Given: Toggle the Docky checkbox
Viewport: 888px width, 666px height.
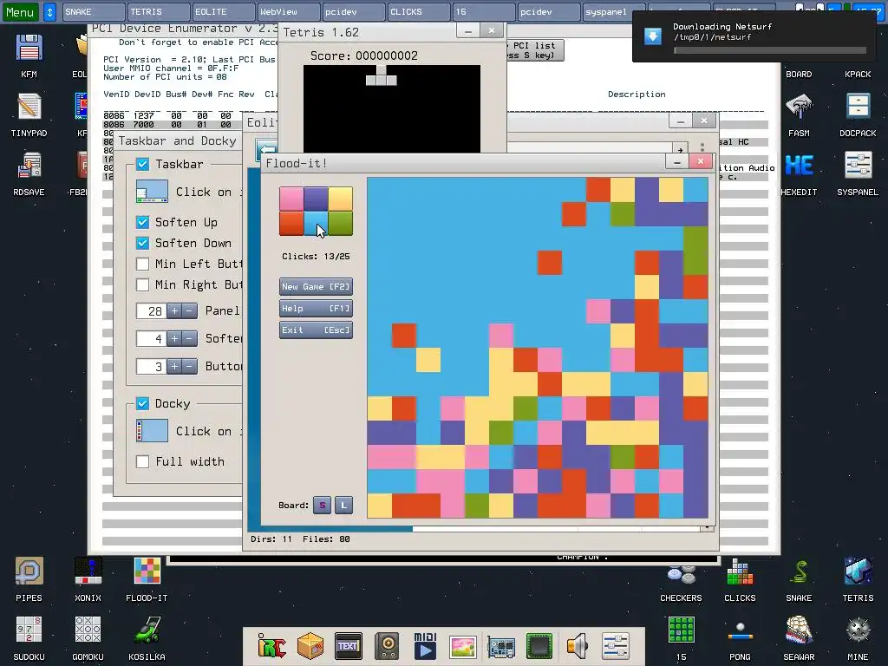Looking at the screenshot, I should coord(143,403).
